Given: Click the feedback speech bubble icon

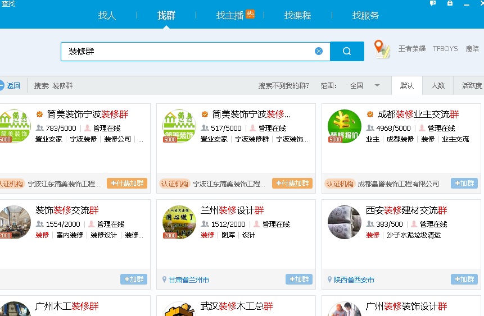Looking at the screenshot, I should tap(433, 3).
